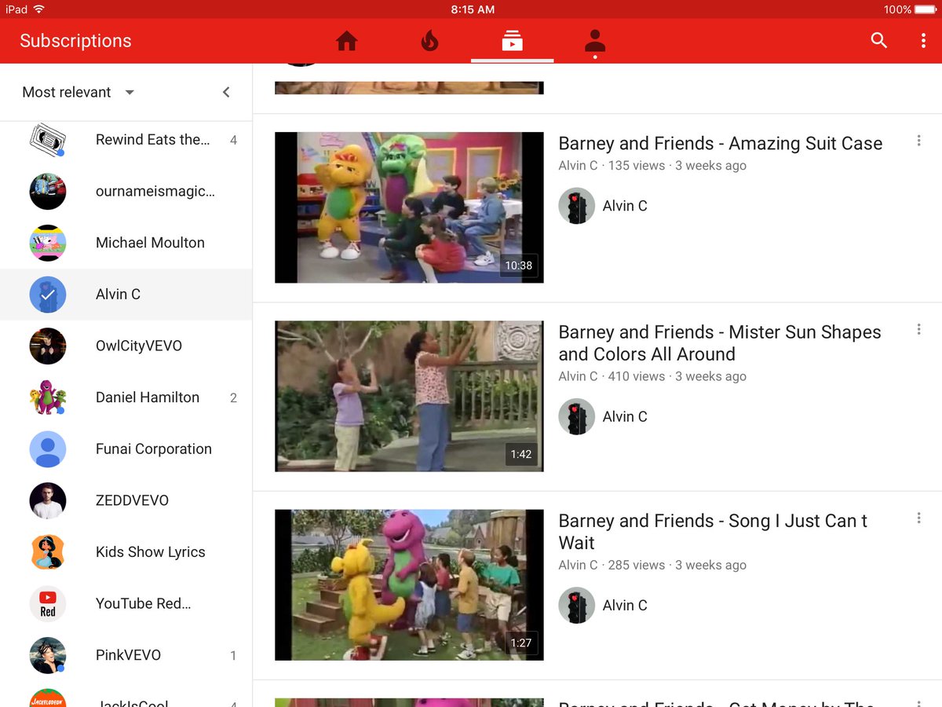942x707 pixels.
Task: Tap the checked Alvin C avatar
Action: 48,295
